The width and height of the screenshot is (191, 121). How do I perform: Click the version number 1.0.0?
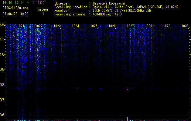[41, 2]
